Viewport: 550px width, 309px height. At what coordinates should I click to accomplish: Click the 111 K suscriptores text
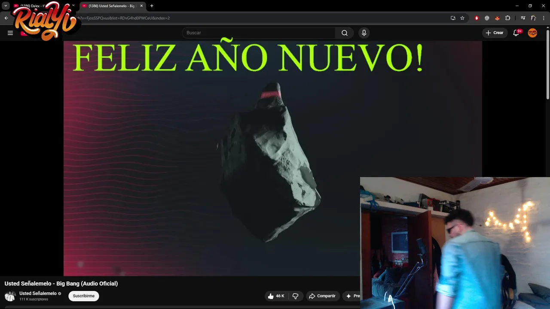click(x=34, y=300)
